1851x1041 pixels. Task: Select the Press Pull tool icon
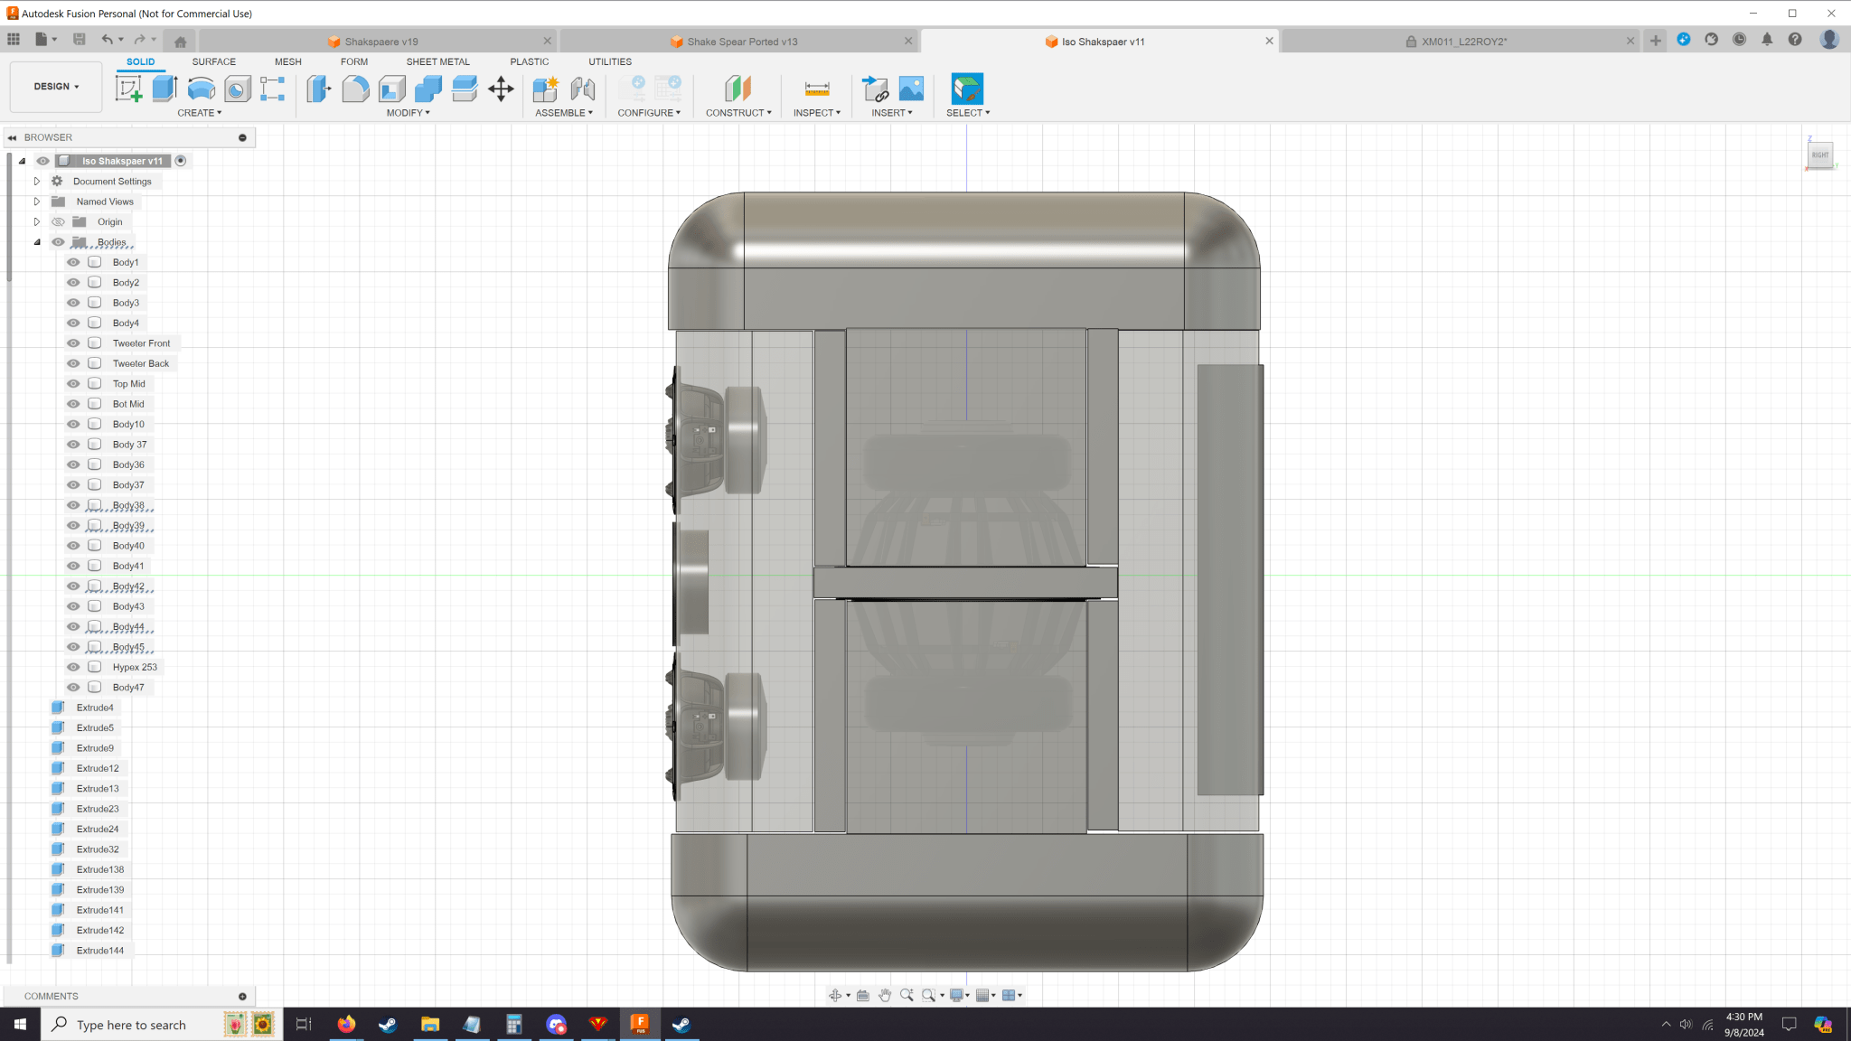point(318,89)
